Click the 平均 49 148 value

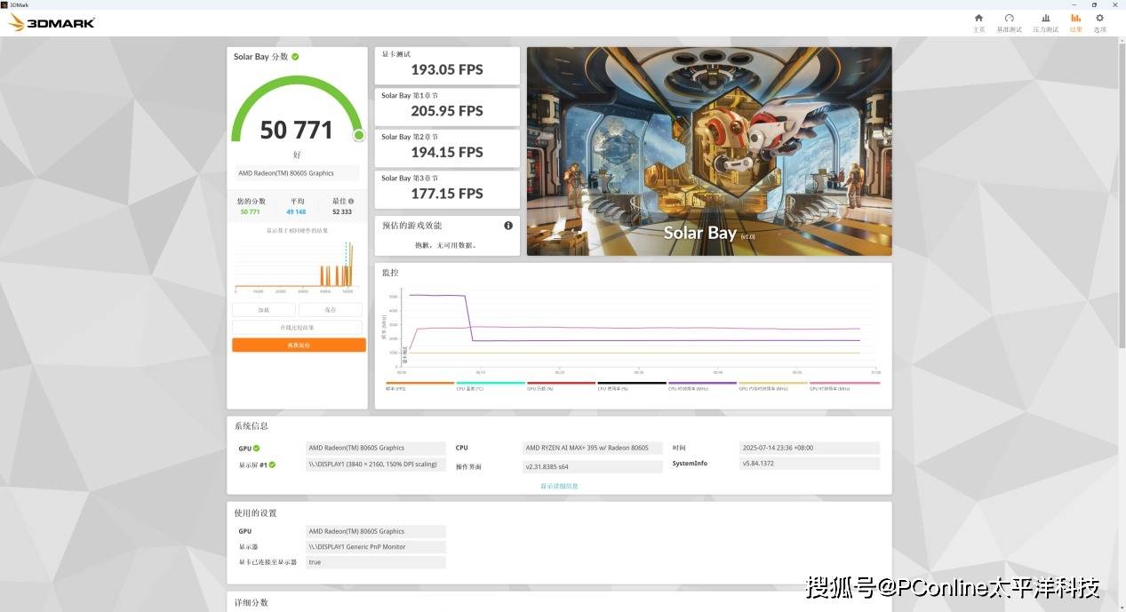(x=296, y=212)
